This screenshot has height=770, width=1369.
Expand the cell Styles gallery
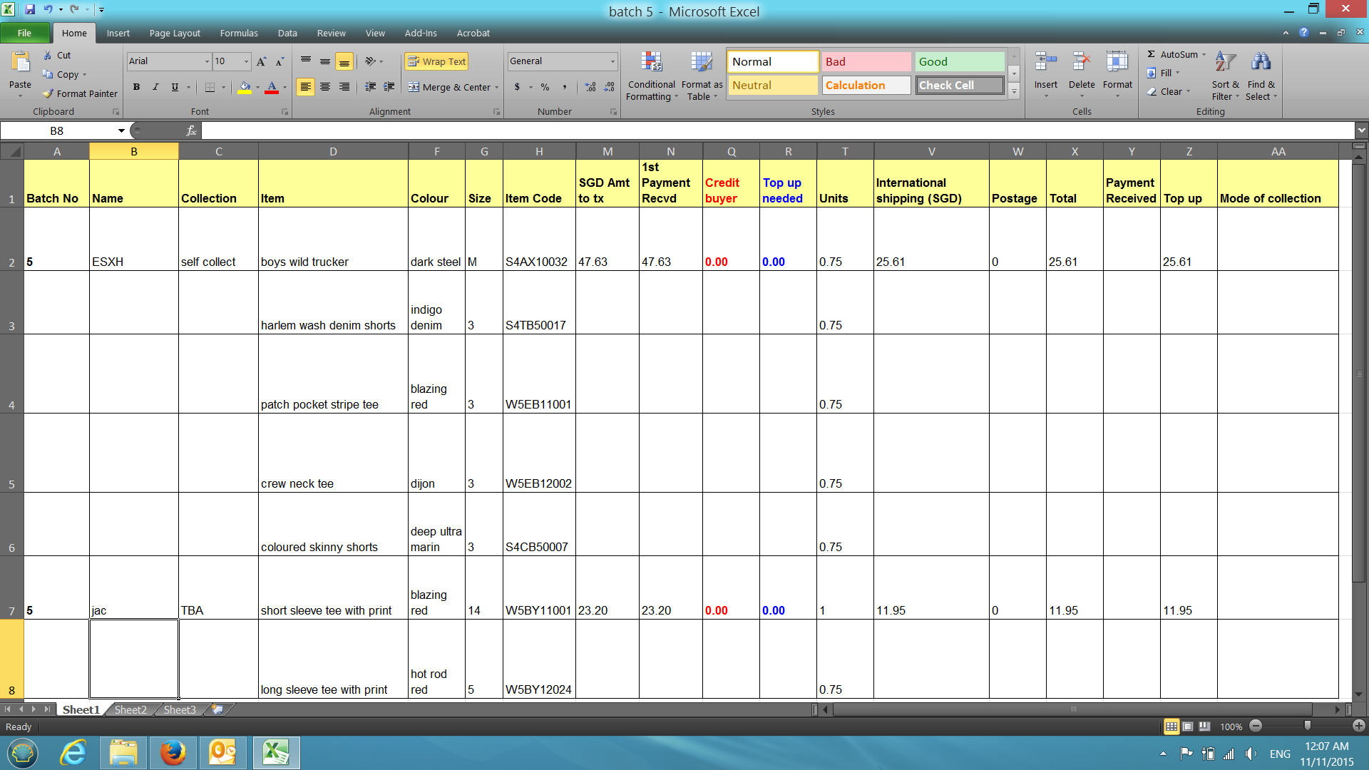[x=1014, y=91]
